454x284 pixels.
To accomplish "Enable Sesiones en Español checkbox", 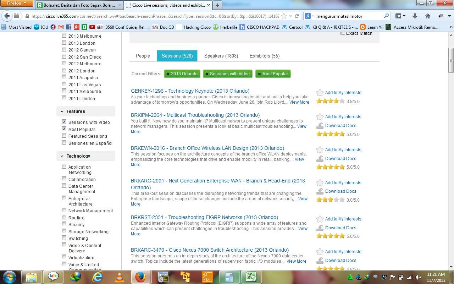I will (64, 143).
